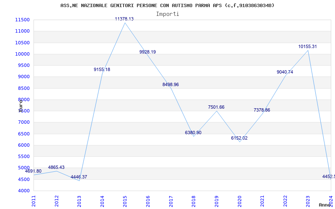Screen dimensions: 335x209
Task: Click x-axis year 2015
Action: coord(125,201)
